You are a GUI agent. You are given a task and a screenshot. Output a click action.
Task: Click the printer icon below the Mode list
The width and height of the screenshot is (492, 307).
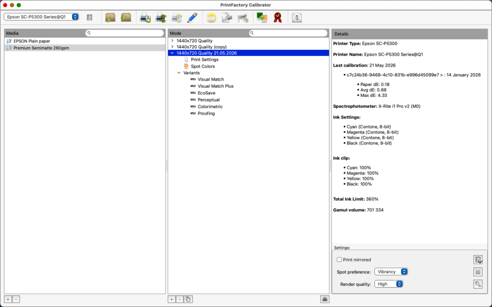(x=325, y=299)
